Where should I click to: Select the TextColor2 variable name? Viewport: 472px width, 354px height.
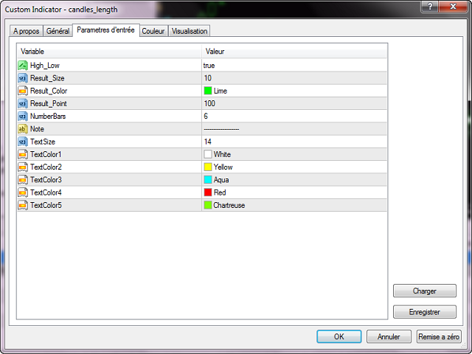tap(46, 167)
